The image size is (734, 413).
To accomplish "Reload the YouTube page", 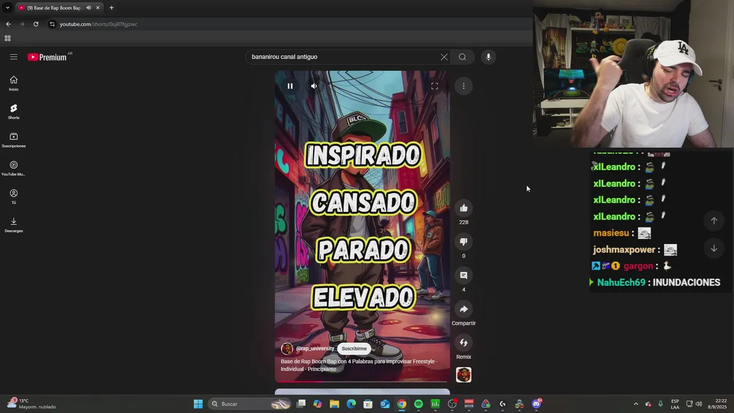I will point(36,24).
